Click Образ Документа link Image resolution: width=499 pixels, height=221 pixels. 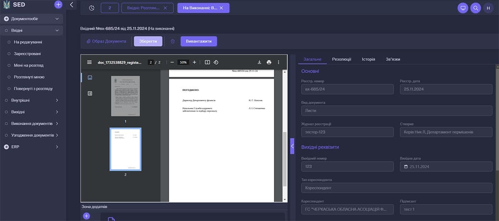click(106, 41)
